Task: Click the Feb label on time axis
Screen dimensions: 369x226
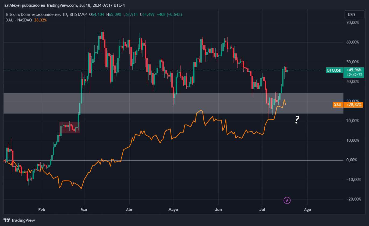Action: [42, 210]
